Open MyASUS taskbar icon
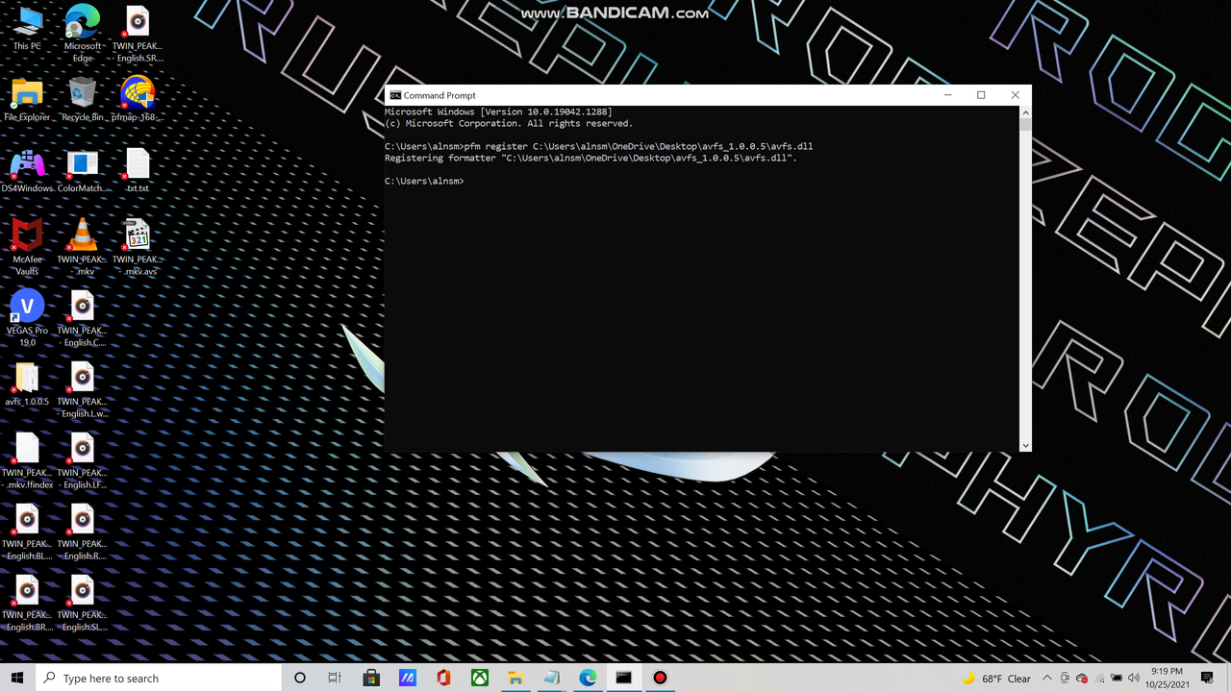Image resolution: width=1231 pixels, height=692 pixels. pos(407,678)
